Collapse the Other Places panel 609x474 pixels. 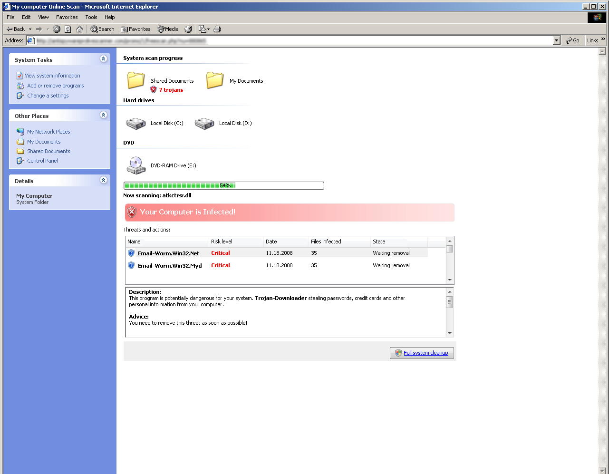coord(104,115)
